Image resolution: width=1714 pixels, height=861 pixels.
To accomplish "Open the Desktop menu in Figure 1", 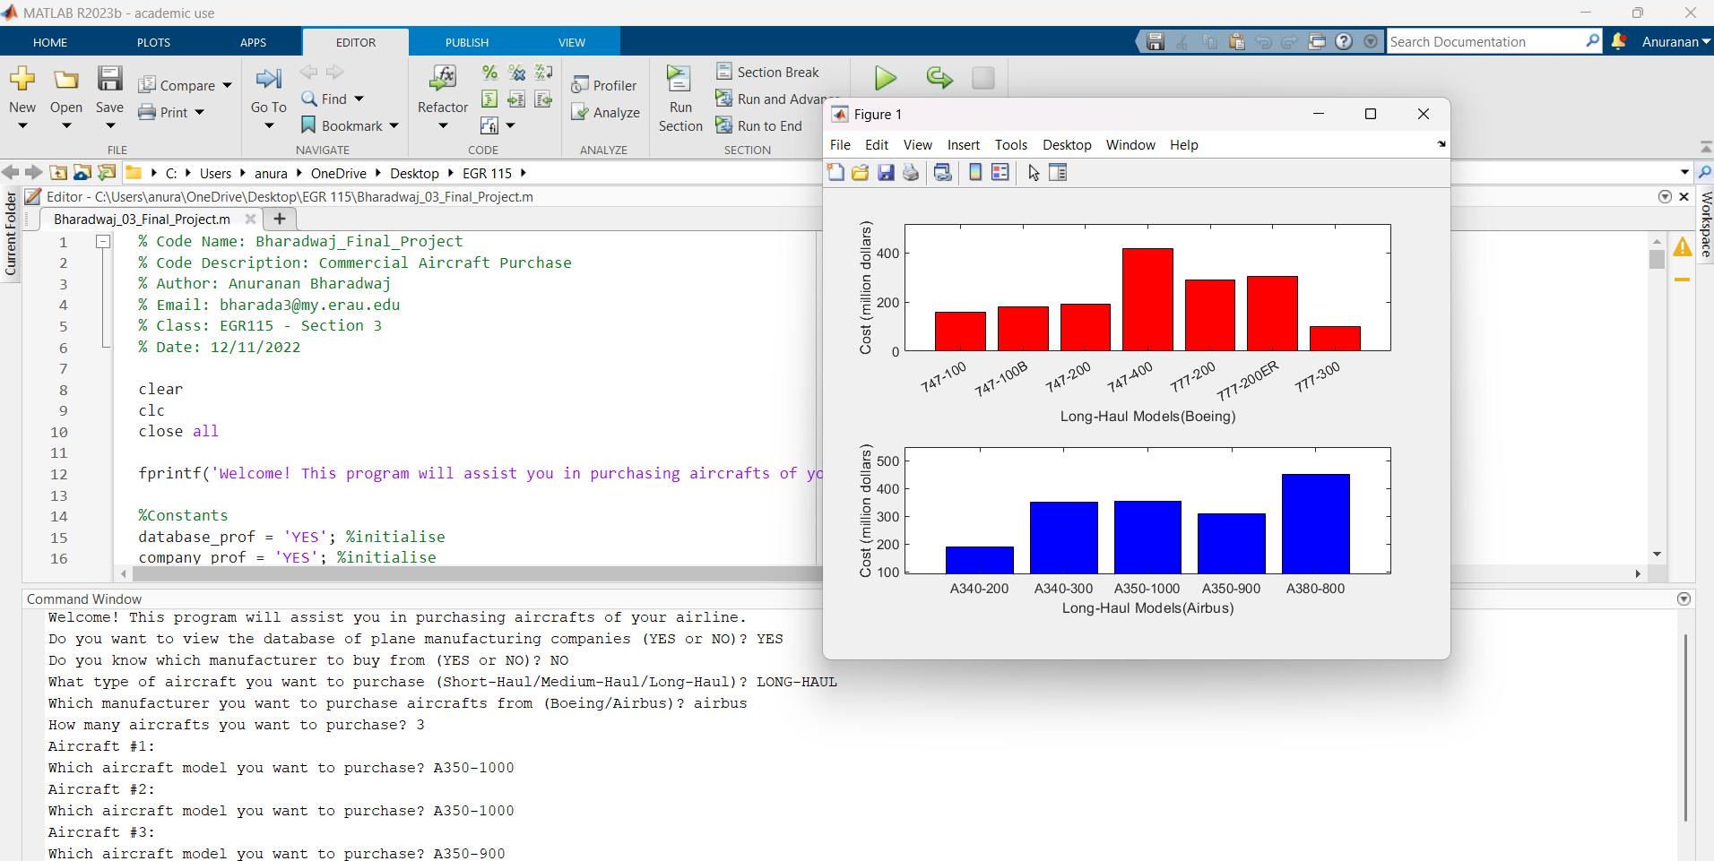I will (x=1066, y=145).
